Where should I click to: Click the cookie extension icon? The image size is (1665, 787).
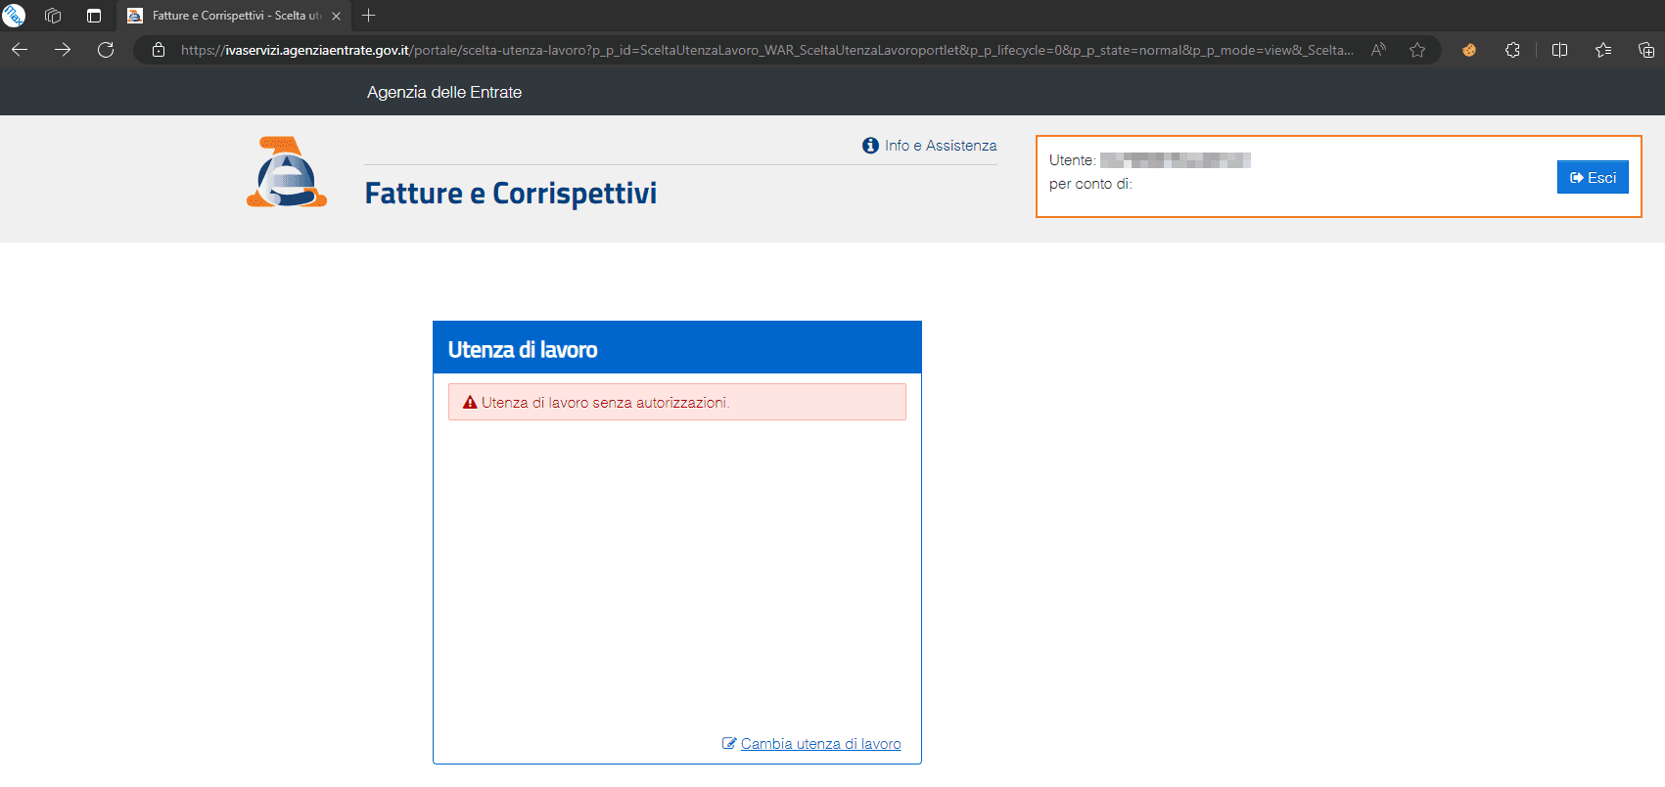[1468, 50]
